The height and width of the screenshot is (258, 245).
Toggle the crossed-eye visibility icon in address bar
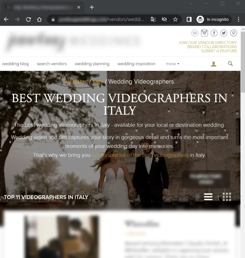coord(164,19)
